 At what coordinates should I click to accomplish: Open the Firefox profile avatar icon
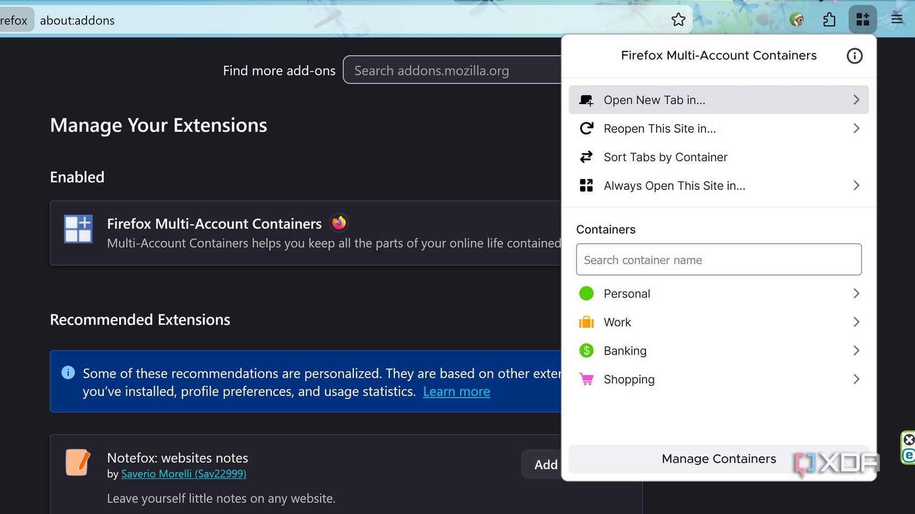(797, 19)
